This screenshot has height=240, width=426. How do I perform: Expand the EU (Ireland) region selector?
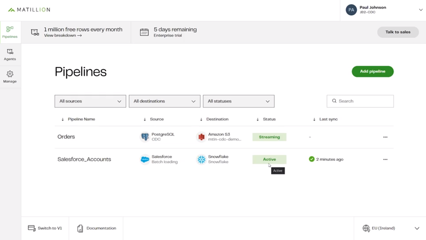coord(417,228)
